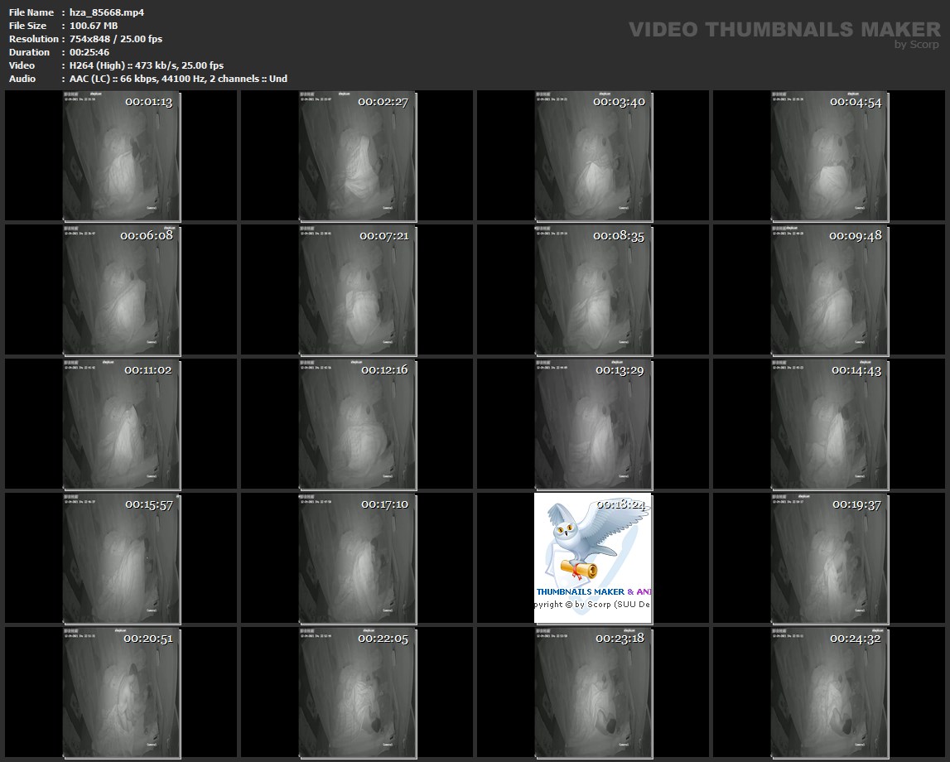This screenshot has width=950, height=762.
Task: Select the 00:17:10 thumbnail
Action: [x=357, y=558]
